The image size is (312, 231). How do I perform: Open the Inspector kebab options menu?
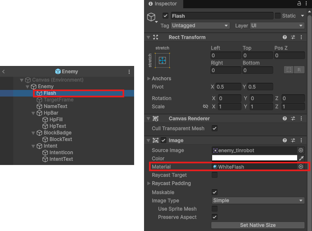click(x=306, y=3)
